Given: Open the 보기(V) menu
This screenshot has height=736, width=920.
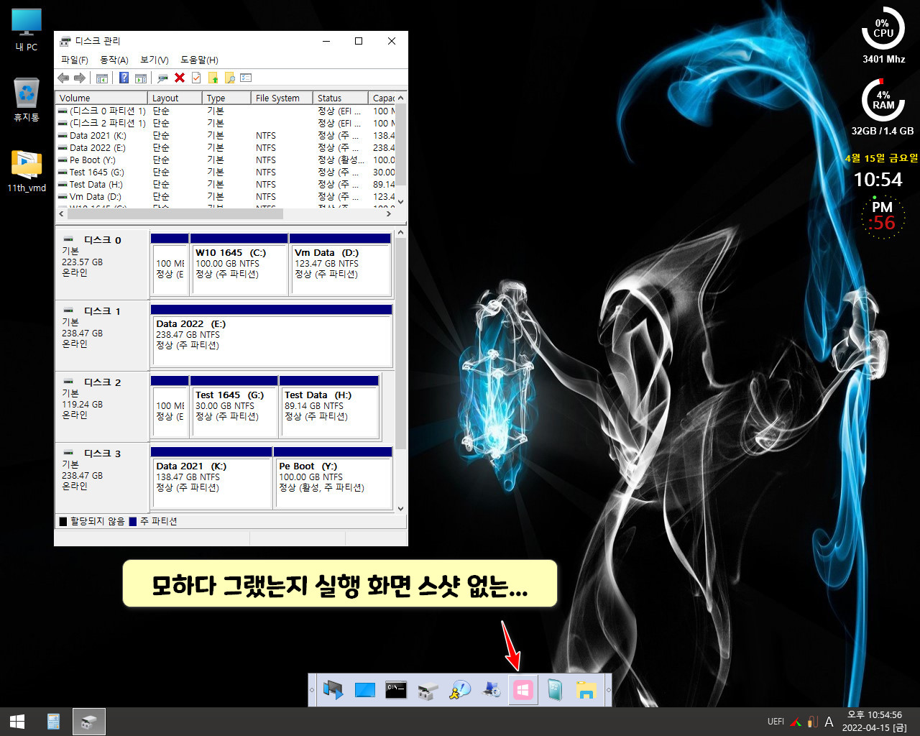Looking at the screenshot, I should tap(154, 60).
